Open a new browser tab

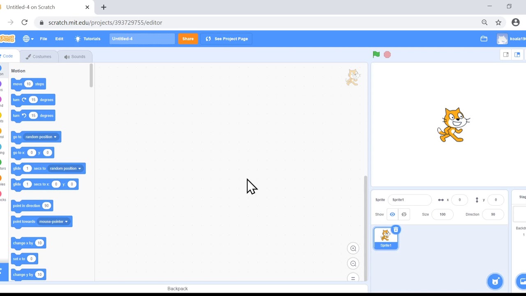(104, 7)
